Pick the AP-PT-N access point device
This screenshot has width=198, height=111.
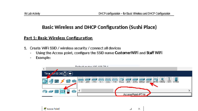pos(149,80)
